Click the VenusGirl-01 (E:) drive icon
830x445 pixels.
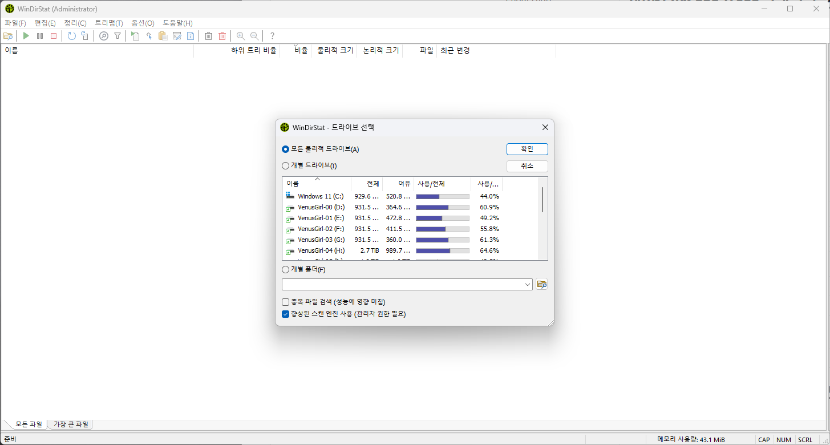pyautogui.click(x=290, y=218)
